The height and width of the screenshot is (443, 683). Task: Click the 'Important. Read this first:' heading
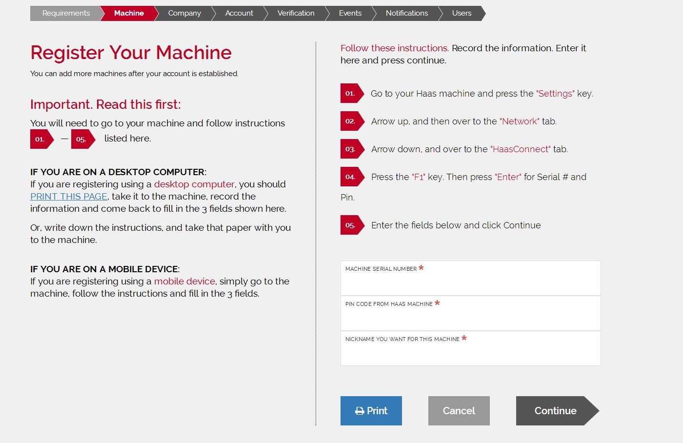click(x=105, y=104)
